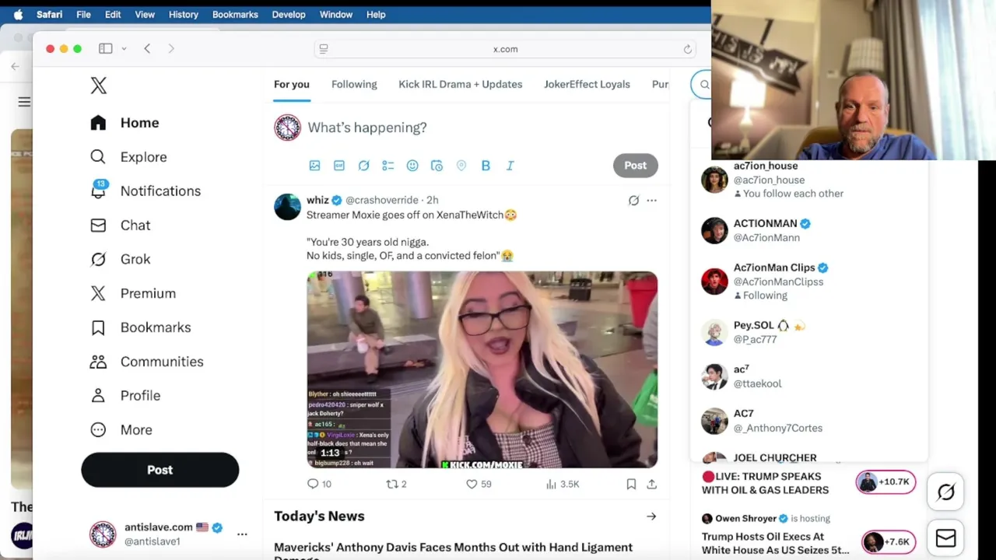
Task: Open the More menu in sidebar
Action: pos(121,429)
